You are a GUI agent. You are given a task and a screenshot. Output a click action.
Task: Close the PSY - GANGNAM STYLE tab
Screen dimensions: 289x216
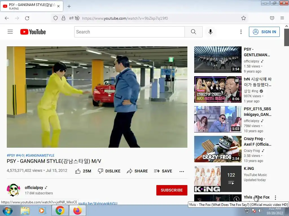(58, 6)
